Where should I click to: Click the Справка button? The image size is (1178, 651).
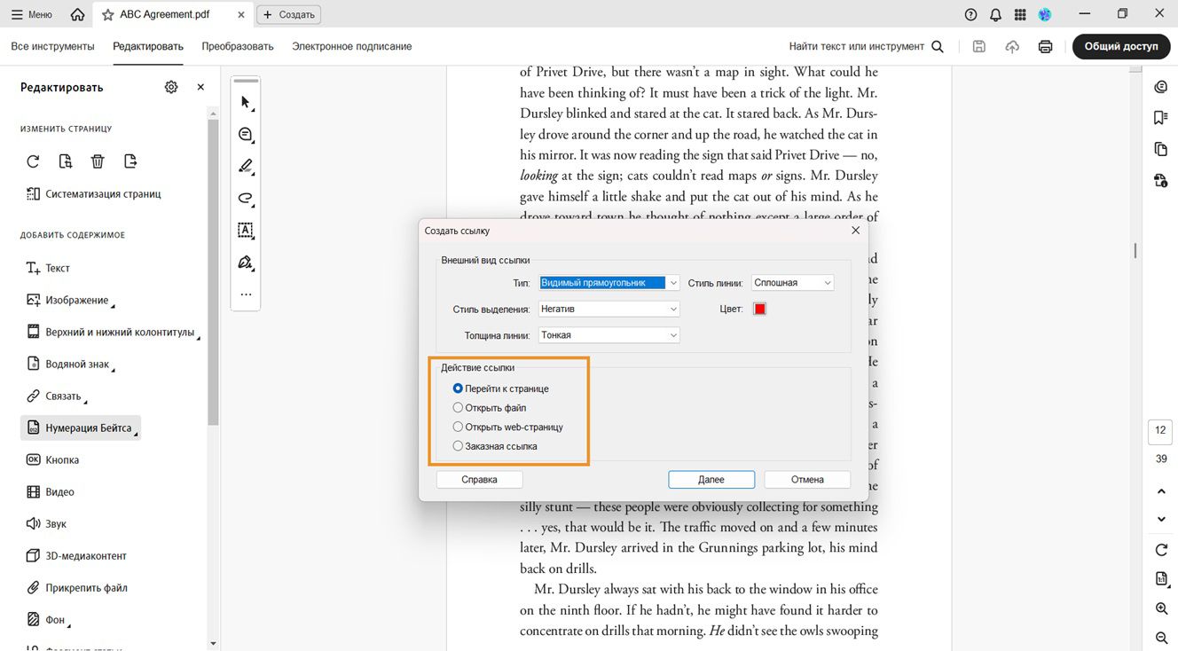pos(479,479)
